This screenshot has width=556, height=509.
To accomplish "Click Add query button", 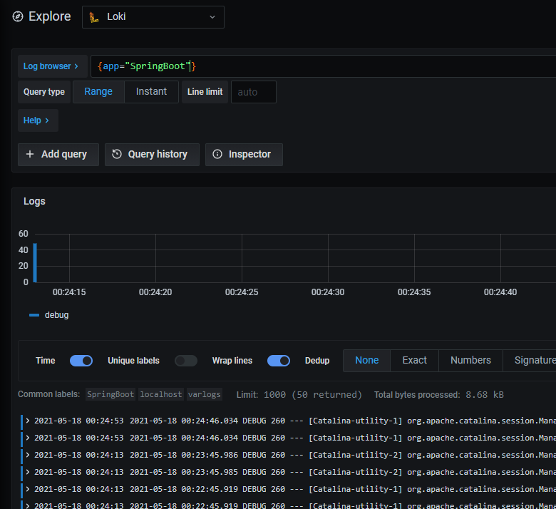I will pos(58,154).
